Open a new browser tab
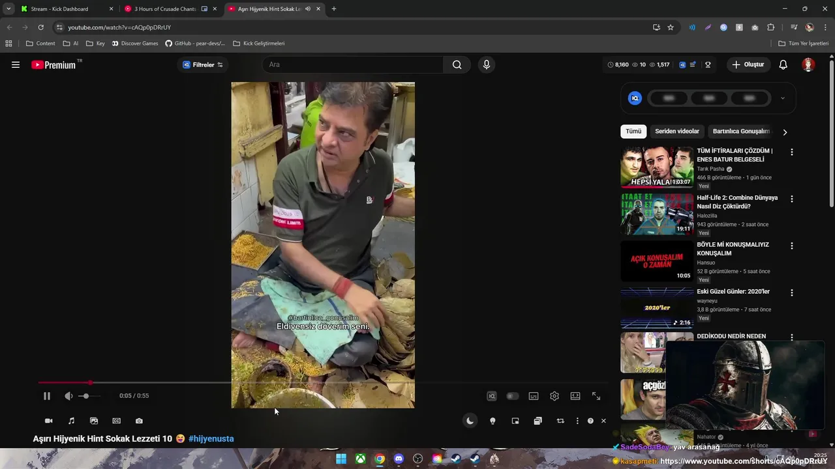 pyautogui.click(x=334, y=9)
